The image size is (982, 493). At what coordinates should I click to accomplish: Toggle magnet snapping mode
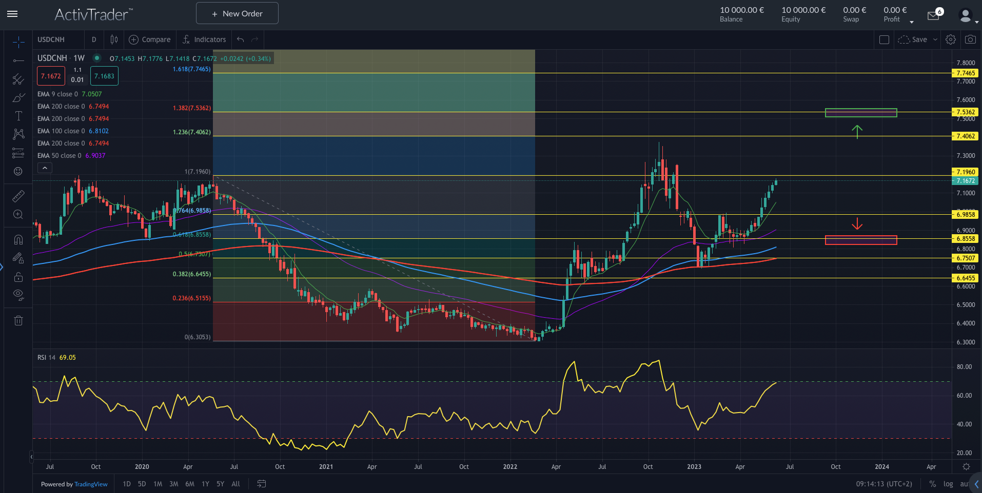pos(18,239)
